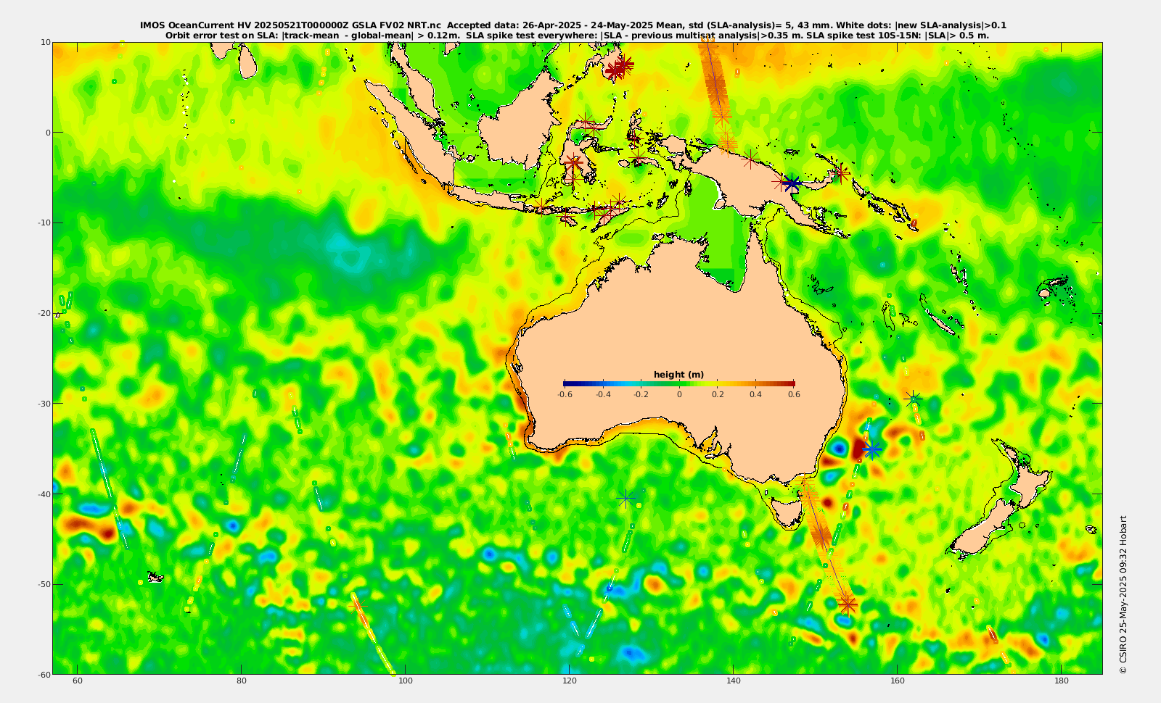Click the -0.6 colorbar tick label
Screen dimensions: 1161x703
(x=564, y=395)
